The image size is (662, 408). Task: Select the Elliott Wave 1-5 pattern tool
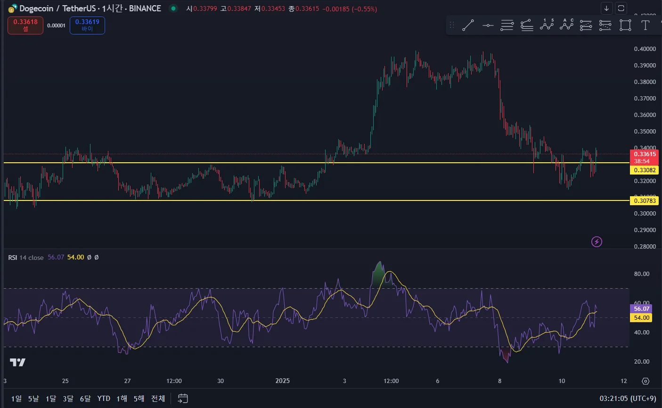coord(547,25)
